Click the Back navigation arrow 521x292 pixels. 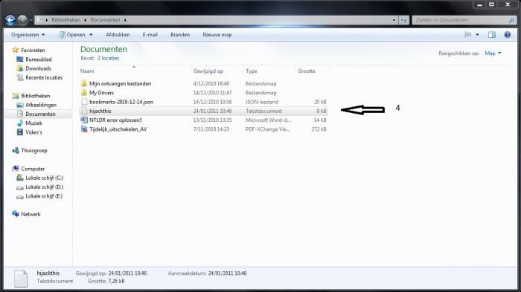[x=10, y=20]
